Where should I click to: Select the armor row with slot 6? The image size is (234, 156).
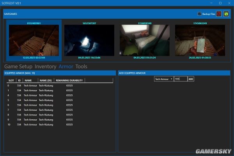click(x=60, y=105)
